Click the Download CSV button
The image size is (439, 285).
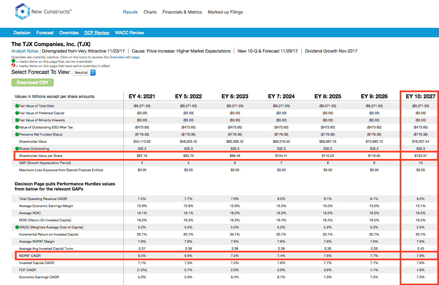coord(33,82)
